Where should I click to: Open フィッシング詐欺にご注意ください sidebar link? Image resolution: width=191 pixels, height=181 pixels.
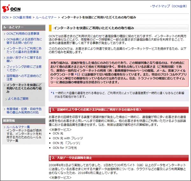tap(24, 68)
